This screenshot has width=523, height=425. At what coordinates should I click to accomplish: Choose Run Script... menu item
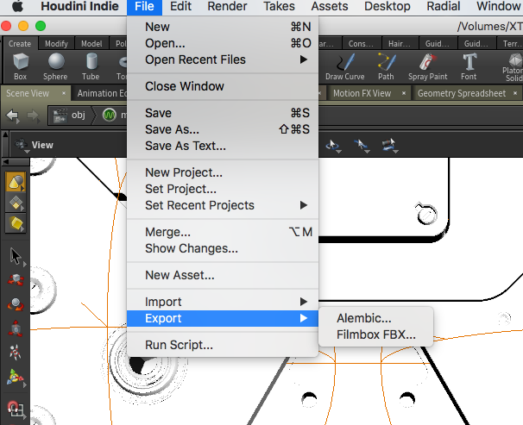223,345
